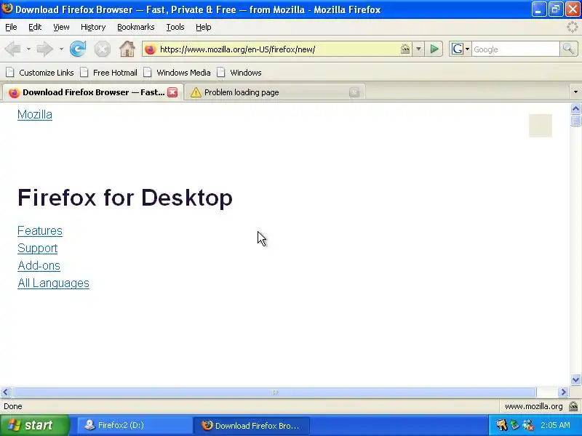Open the Forward history dropdown arrow

(61, 49)
